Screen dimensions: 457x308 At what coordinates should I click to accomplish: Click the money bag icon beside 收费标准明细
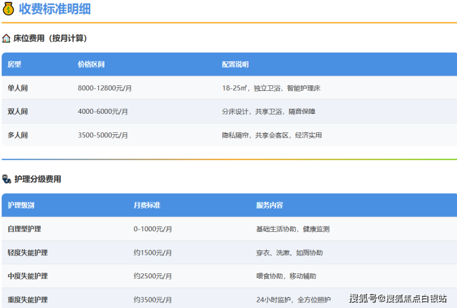(9, 9)
